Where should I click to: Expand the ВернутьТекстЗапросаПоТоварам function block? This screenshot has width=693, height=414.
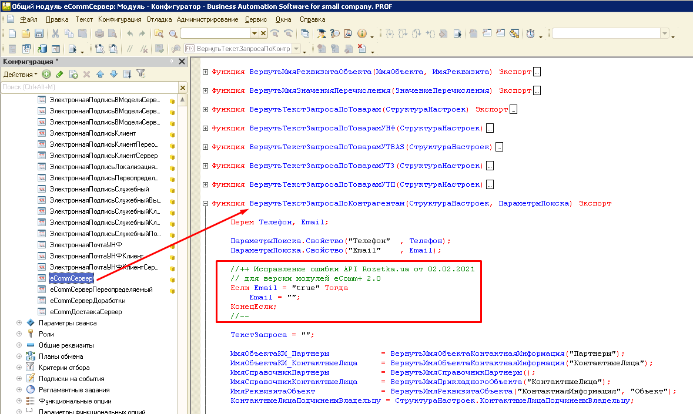click(x=205, y=109)
